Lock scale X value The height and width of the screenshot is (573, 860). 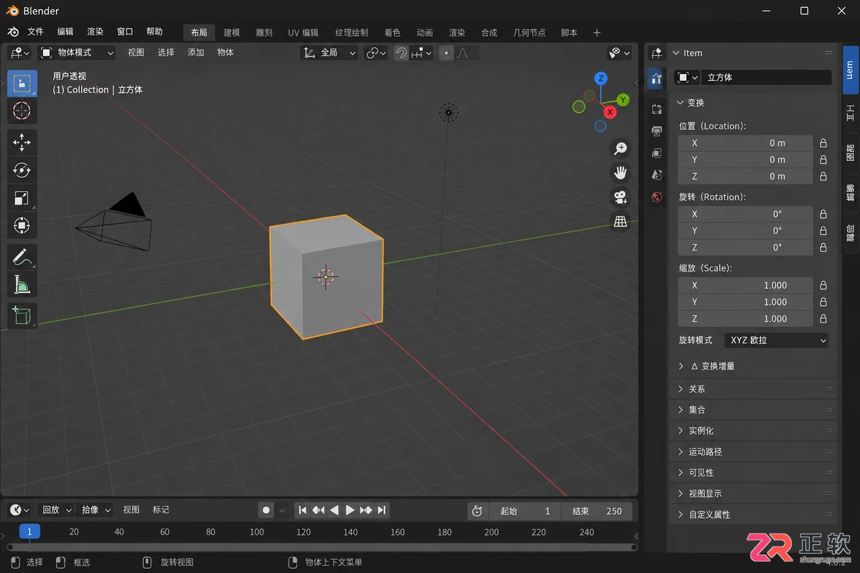[823, 285]
